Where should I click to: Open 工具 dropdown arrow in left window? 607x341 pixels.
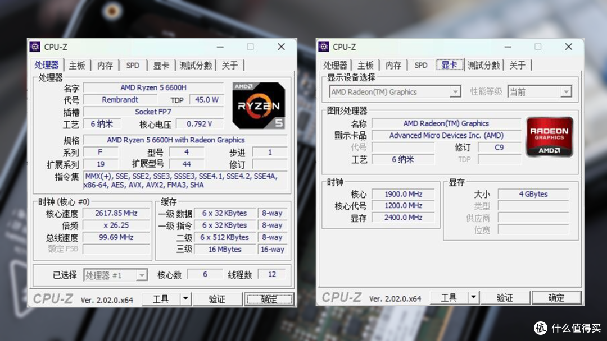click(x=185, y=299)
